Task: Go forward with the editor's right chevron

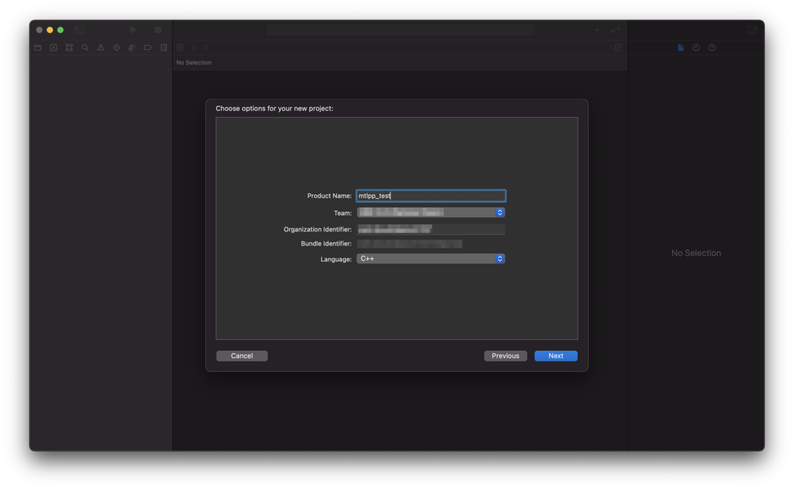Action: pyautogui.click(x=206, y=48)
